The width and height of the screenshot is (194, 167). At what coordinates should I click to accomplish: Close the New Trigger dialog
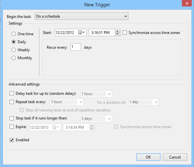tap(187, 3)
